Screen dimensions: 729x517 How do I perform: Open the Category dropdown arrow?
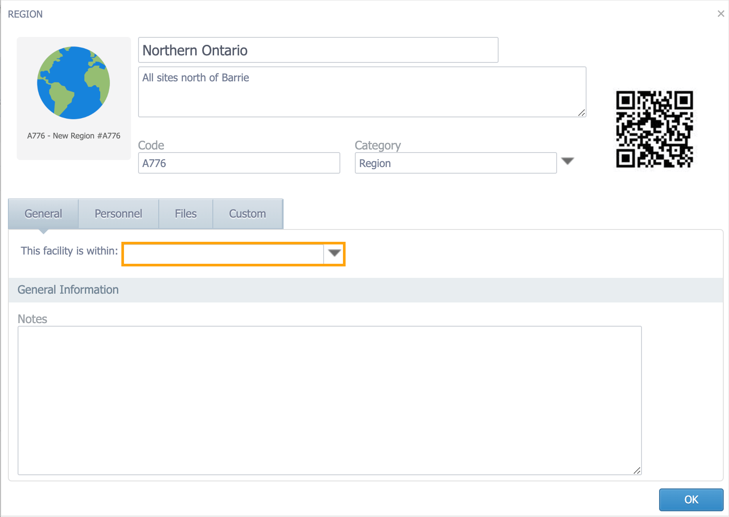[568, 161]
